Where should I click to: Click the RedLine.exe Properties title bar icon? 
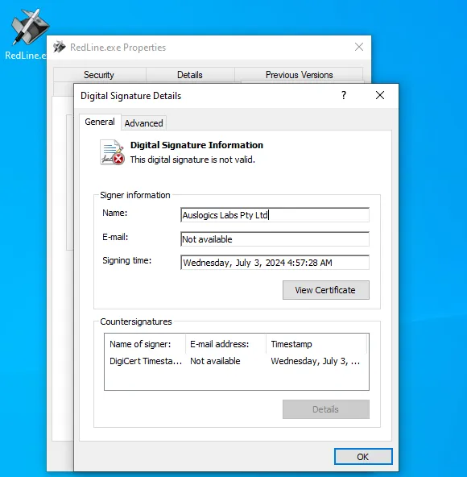pos(60,48)
